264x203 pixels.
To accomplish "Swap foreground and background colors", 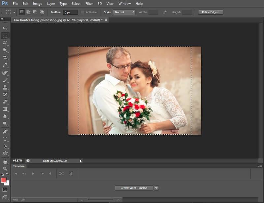I will [7, 174].
